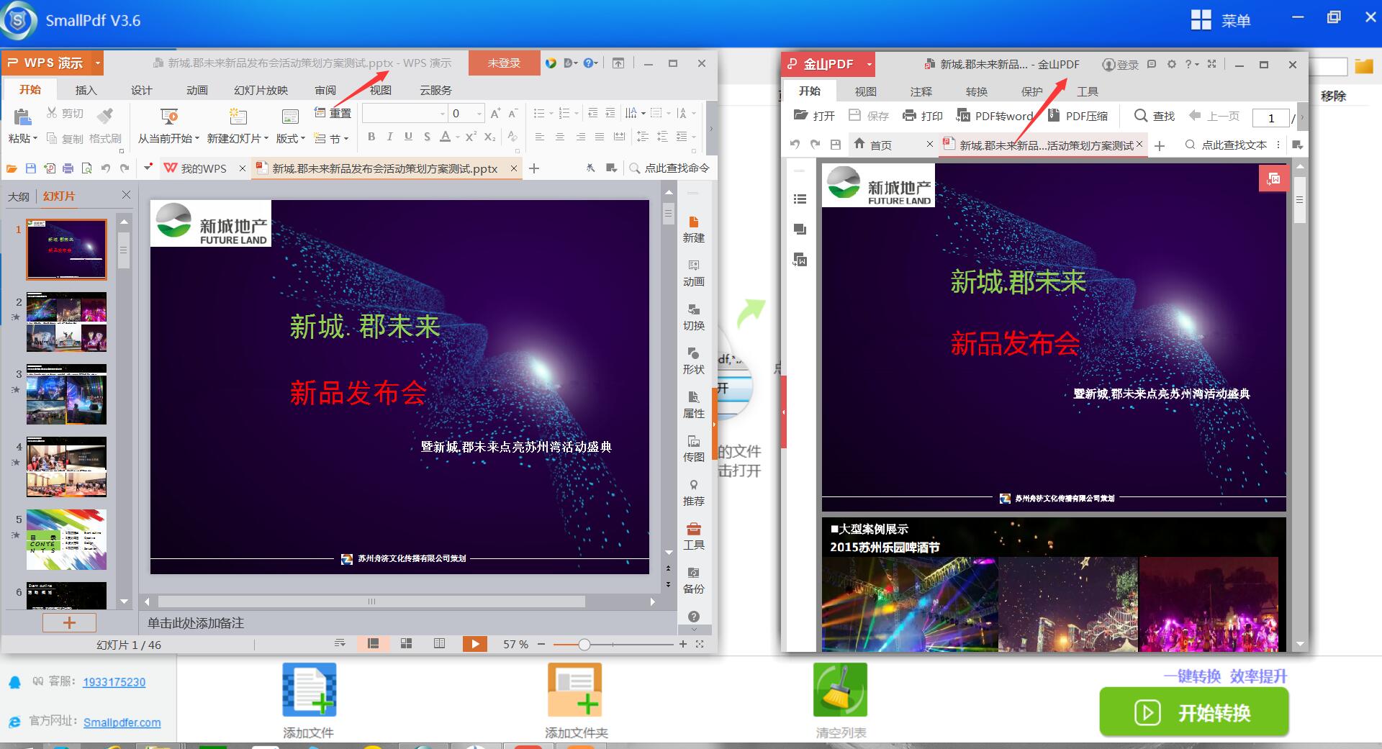Click the 清空列表 broom icon in SmallPdf
This screenshot has width=1382, height=749.
[x=840, y=689]
